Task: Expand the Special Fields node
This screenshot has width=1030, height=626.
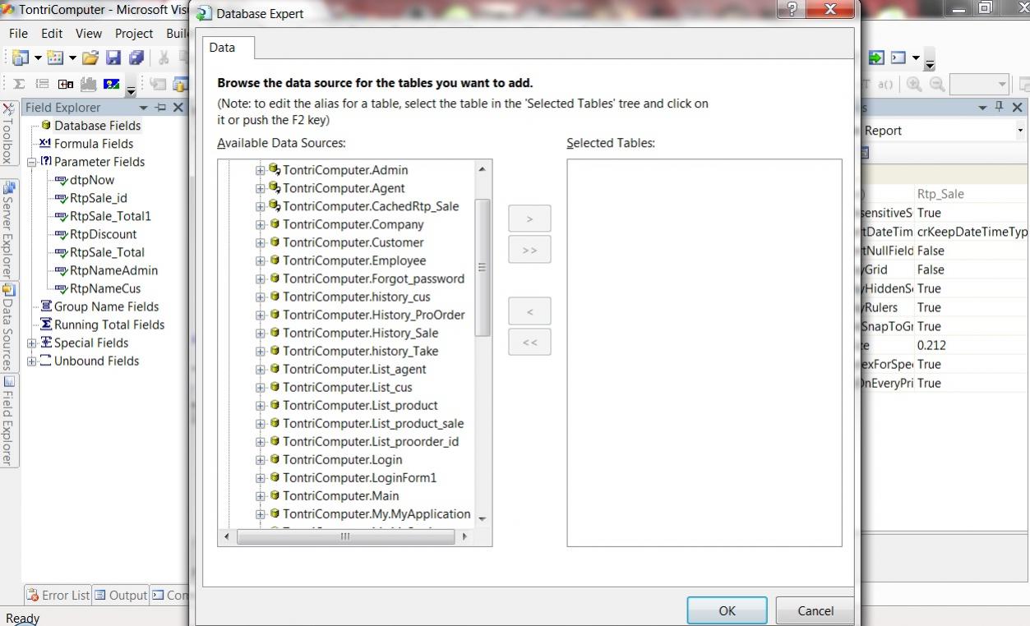Action: [x=31, y=343]
